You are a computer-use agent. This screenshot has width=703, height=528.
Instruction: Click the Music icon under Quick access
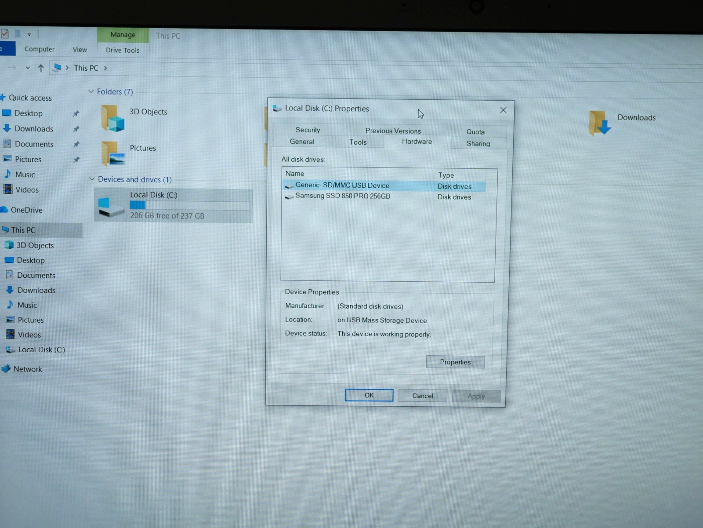coord(8,174)
